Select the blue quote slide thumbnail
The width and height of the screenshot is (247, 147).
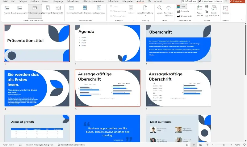click(108, 129)
